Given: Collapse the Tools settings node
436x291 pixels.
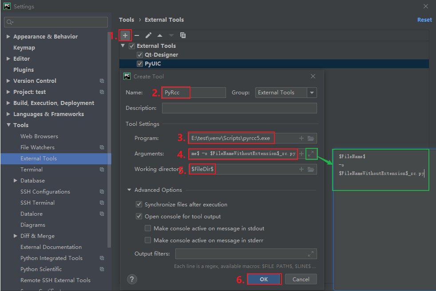Looking at the screenshot, I should [8, 125].
